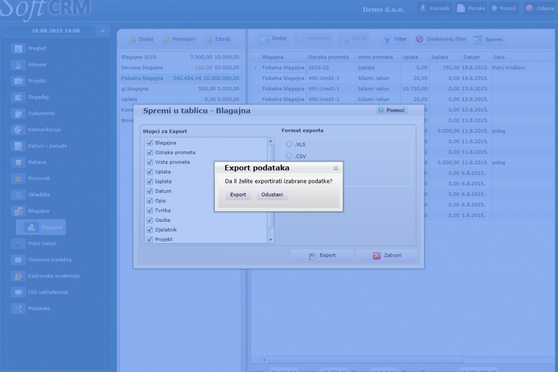Log out with the Odjava button

click(x=539, y=8)
